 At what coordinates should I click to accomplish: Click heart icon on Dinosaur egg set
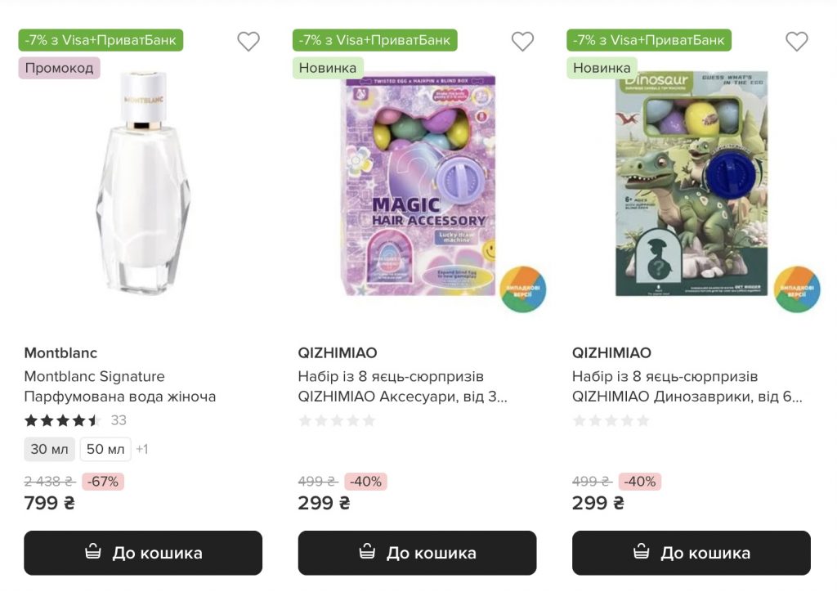pyautogui.click(x=796, y=42)
